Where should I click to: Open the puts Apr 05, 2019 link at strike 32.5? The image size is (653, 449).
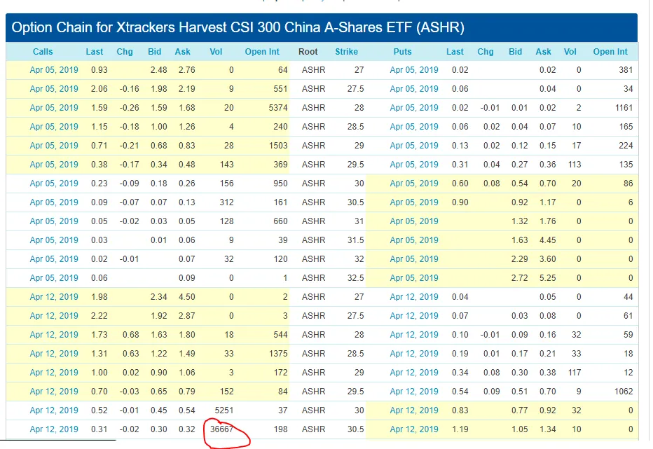click(414, 278)
